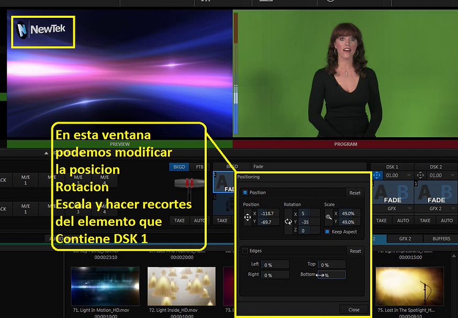Select DSK 1 FADE transition thumbnail
Image resolution: width=458 pixels, height=318 pixels.
click(x=393, y=192)
